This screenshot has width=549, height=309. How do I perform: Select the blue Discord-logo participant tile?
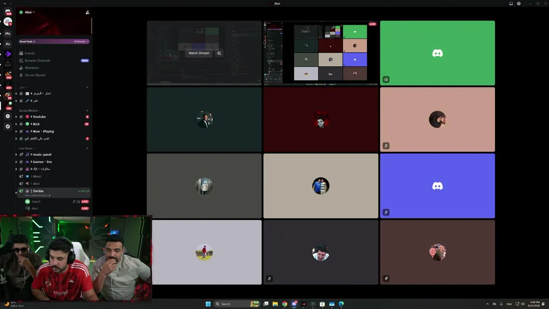pos(437,186)
